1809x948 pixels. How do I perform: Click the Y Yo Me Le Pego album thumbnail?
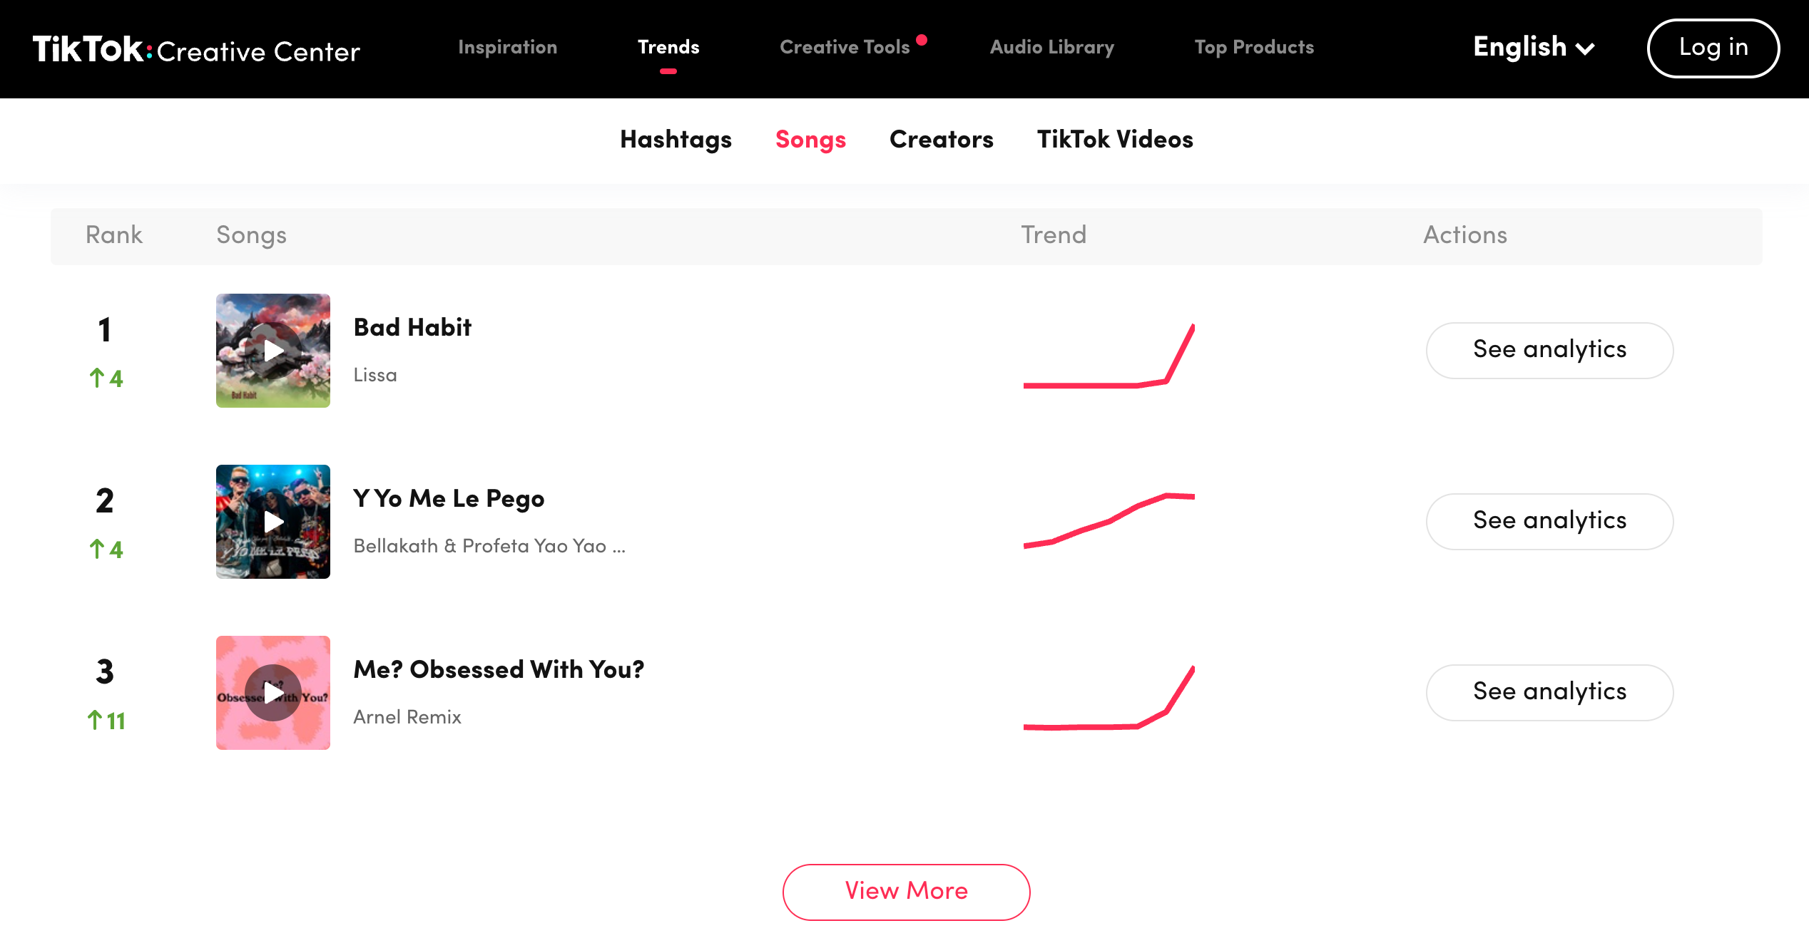[272, 521]
